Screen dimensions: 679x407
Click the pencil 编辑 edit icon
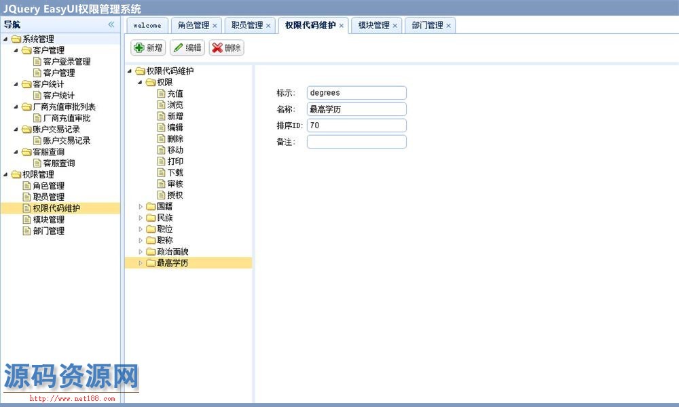179,48
